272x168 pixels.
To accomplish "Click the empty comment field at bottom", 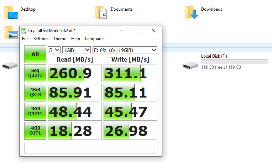I will click(x=91, y=148).
